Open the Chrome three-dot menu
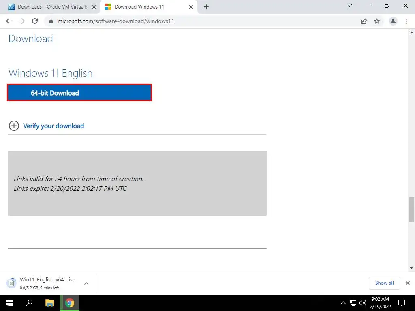 point(406,21)
